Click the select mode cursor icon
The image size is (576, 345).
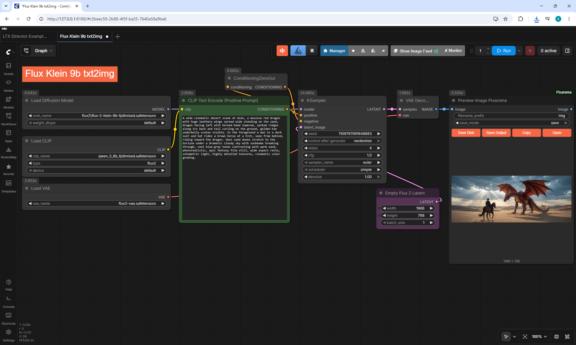(506, 337)
